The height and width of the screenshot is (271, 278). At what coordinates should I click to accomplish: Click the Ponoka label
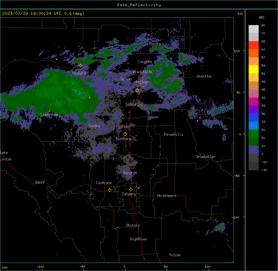click(155, 44)
